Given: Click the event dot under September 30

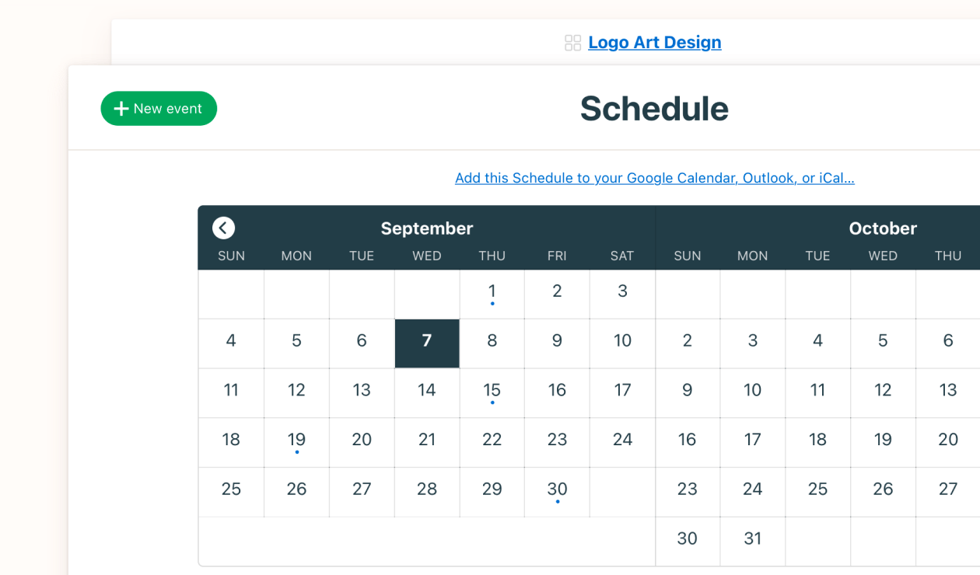Looking at the screenshot, I should (557, 503).
